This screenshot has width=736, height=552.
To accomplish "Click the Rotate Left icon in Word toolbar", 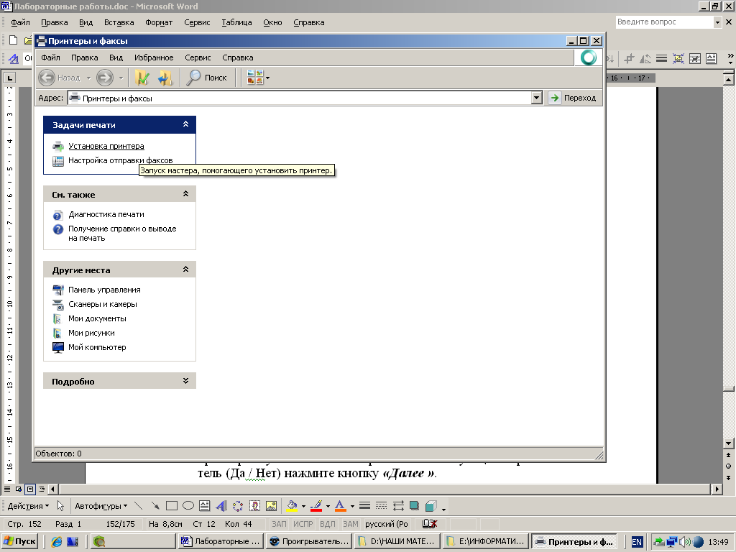I will click(x=645, y=59).
